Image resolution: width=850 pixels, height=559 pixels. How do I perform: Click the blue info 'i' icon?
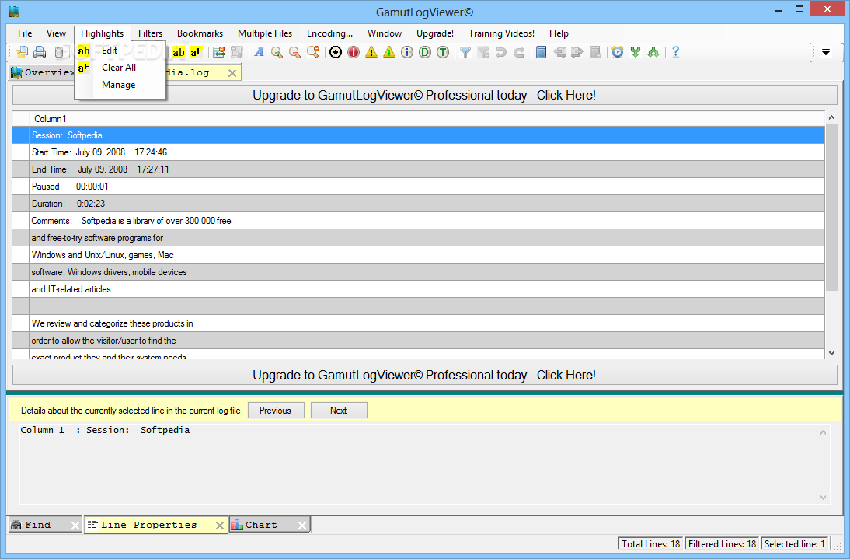click(x=407, y=52)
